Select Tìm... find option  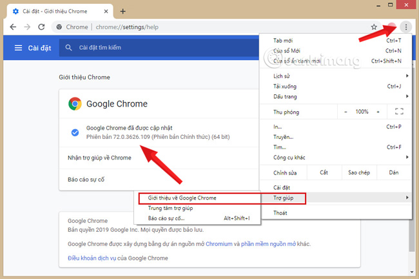click(336, 147)
